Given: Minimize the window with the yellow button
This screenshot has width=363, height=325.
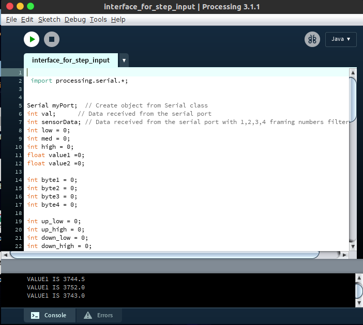Looking at the screenshot, I should 20,7.
